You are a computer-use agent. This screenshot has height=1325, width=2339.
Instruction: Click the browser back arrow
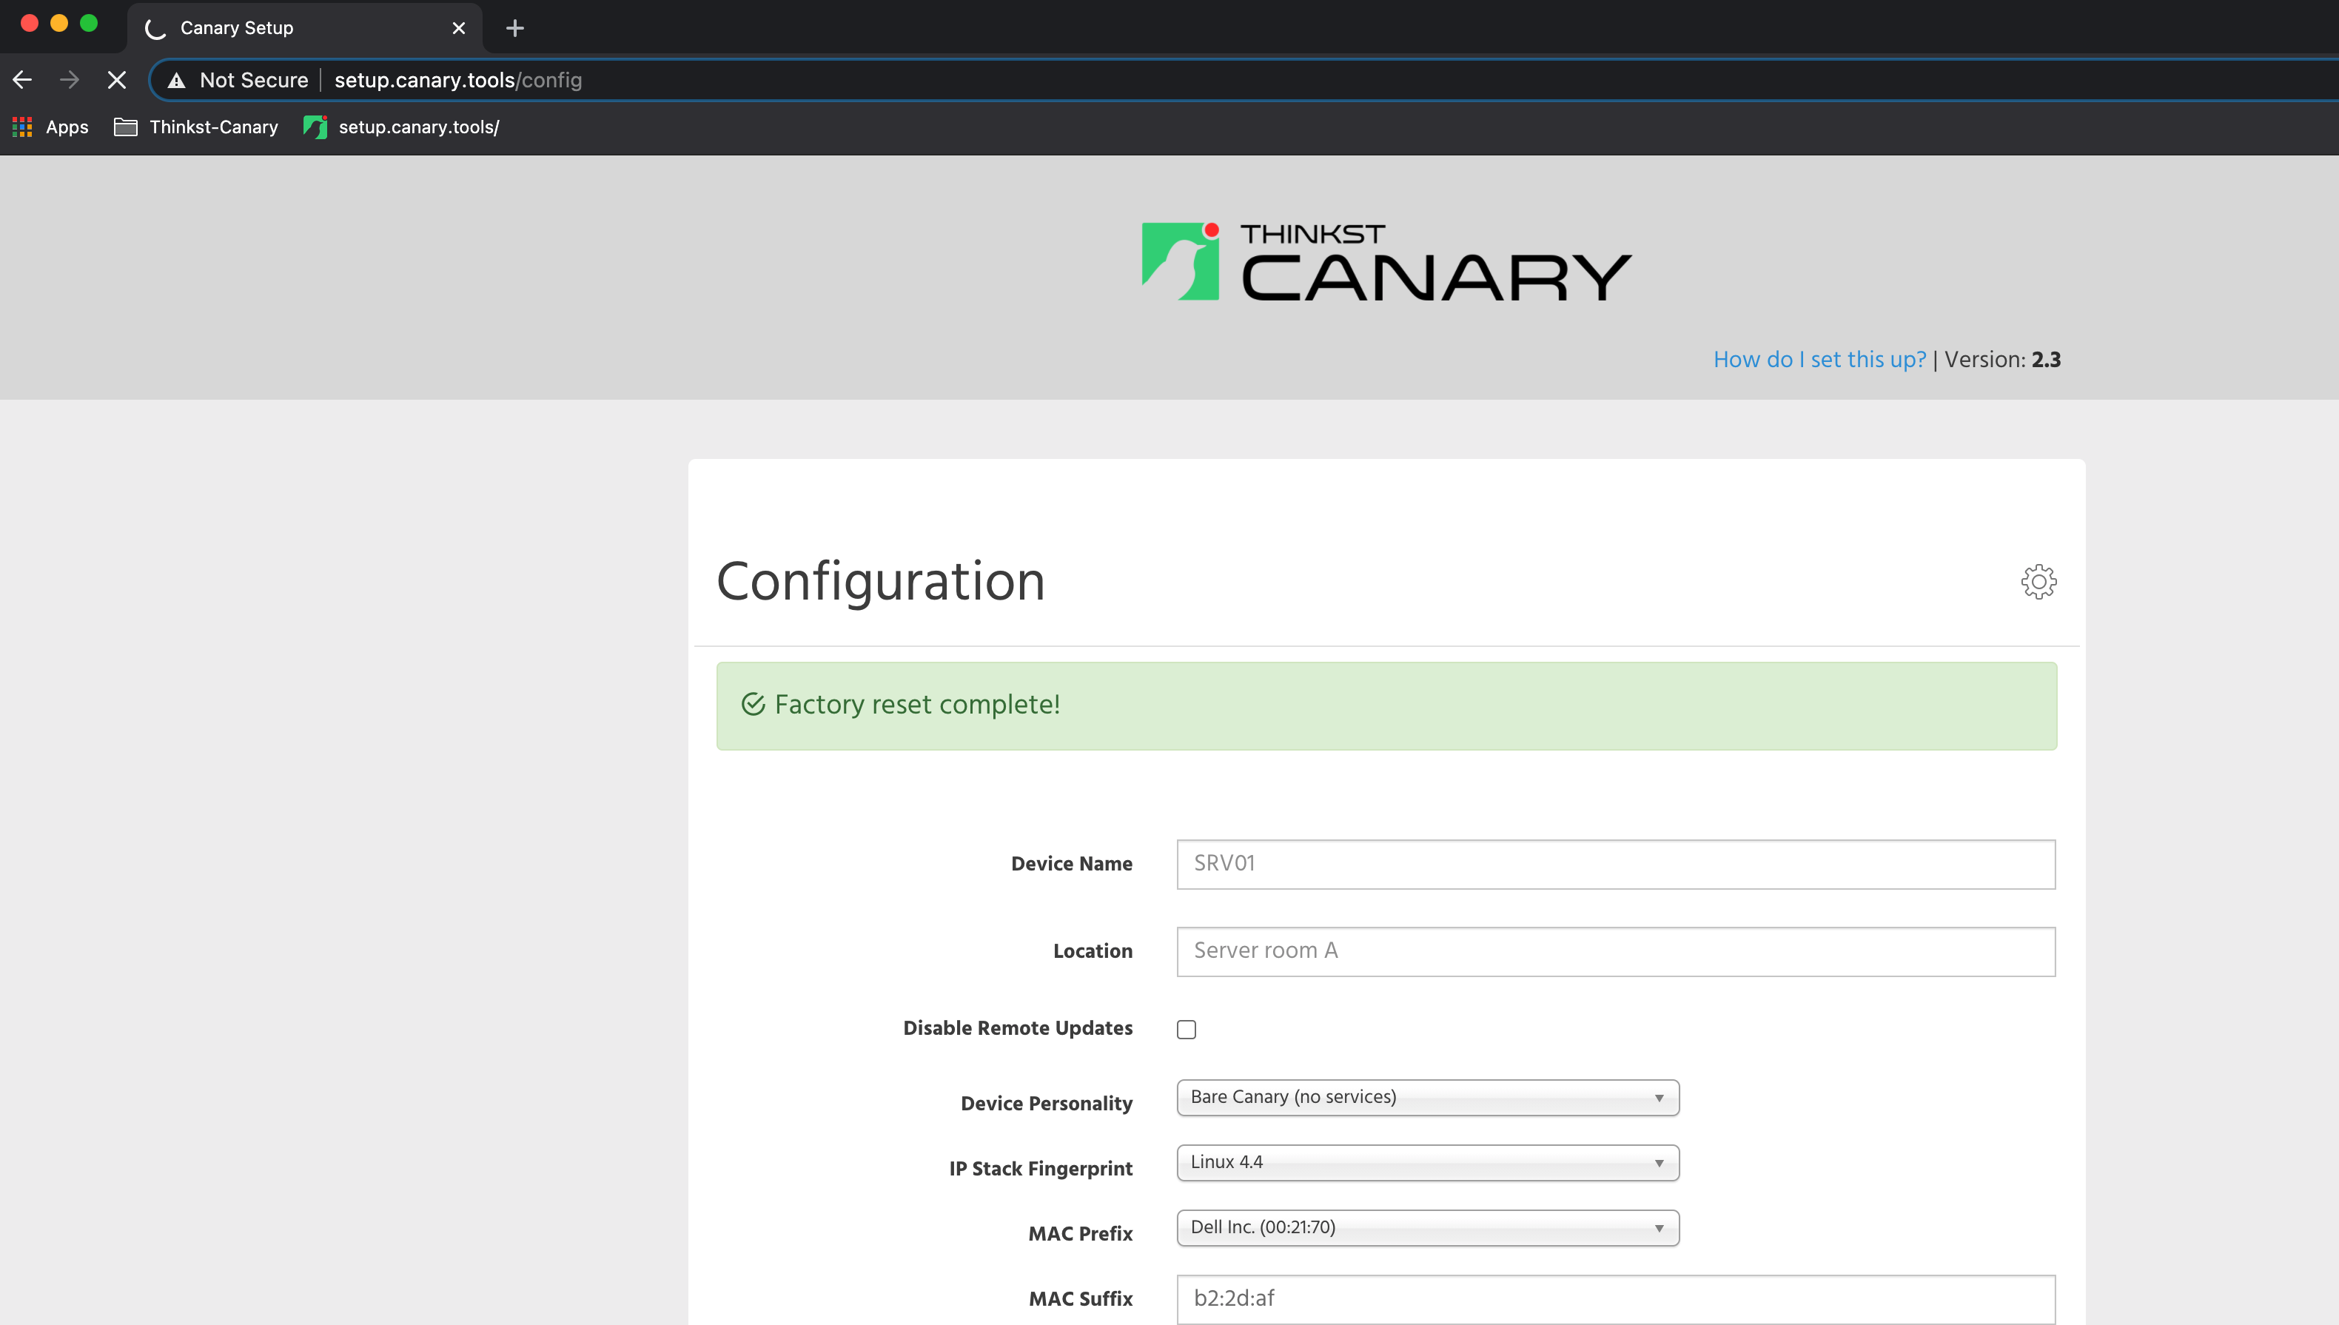(x=23, y=80)
